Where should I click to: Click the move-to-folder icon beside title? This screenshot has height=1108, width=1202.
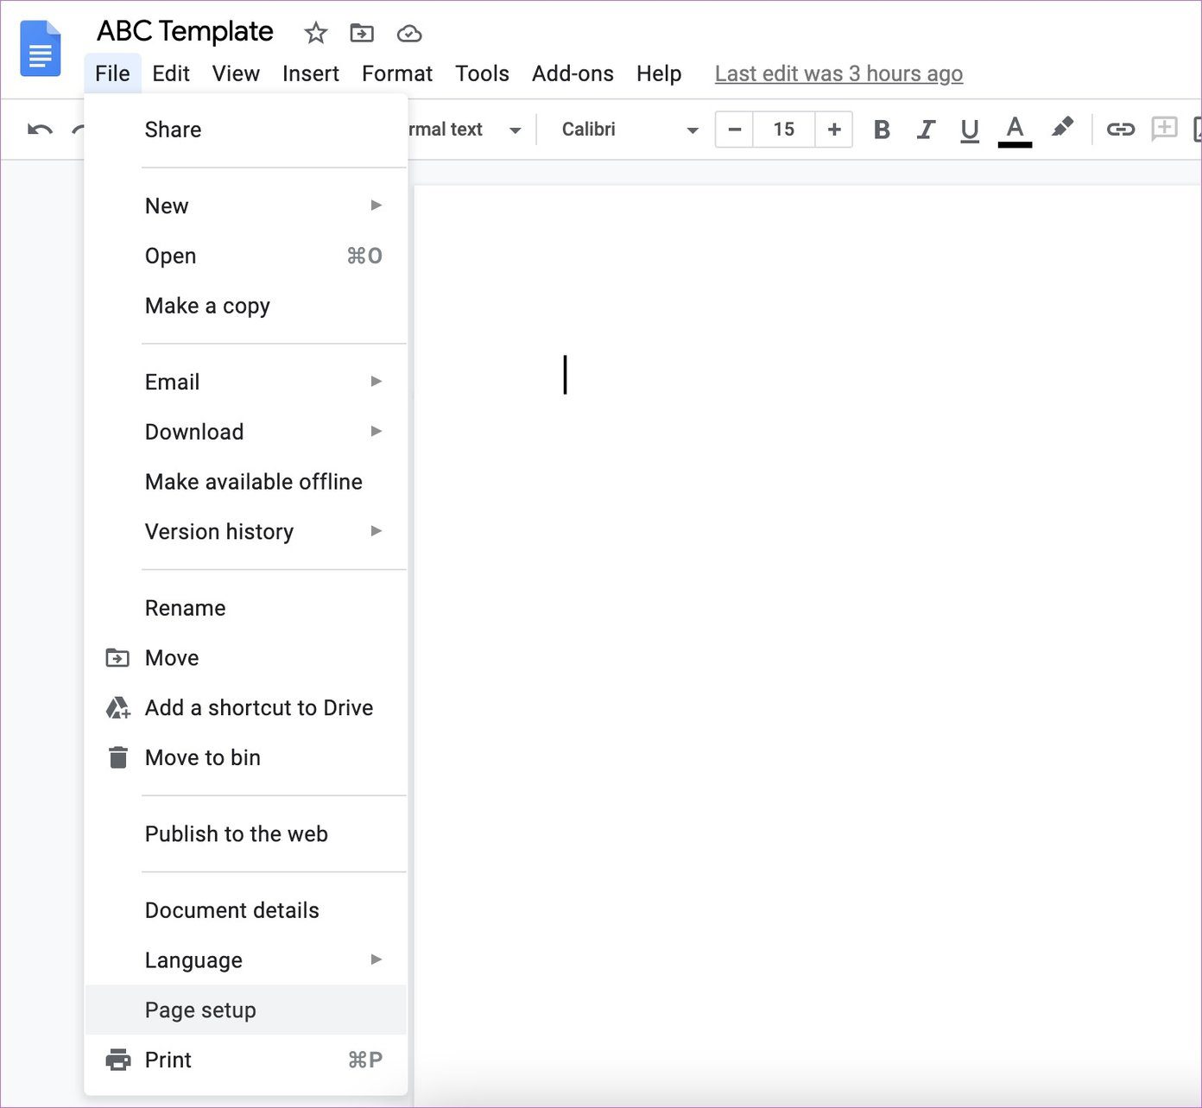362,34
